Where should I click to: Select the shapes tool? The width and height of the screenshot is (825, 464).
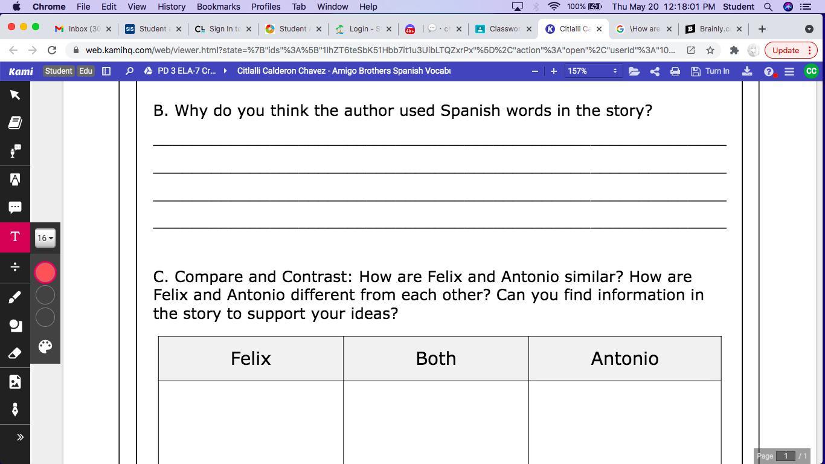pos(15,326)
